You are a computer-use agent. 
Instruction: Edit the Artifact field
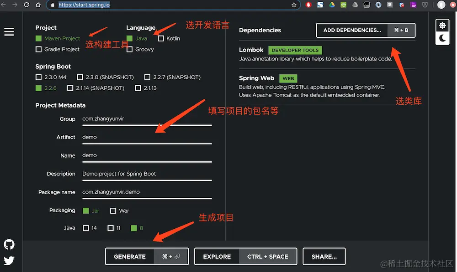point(147,138)
